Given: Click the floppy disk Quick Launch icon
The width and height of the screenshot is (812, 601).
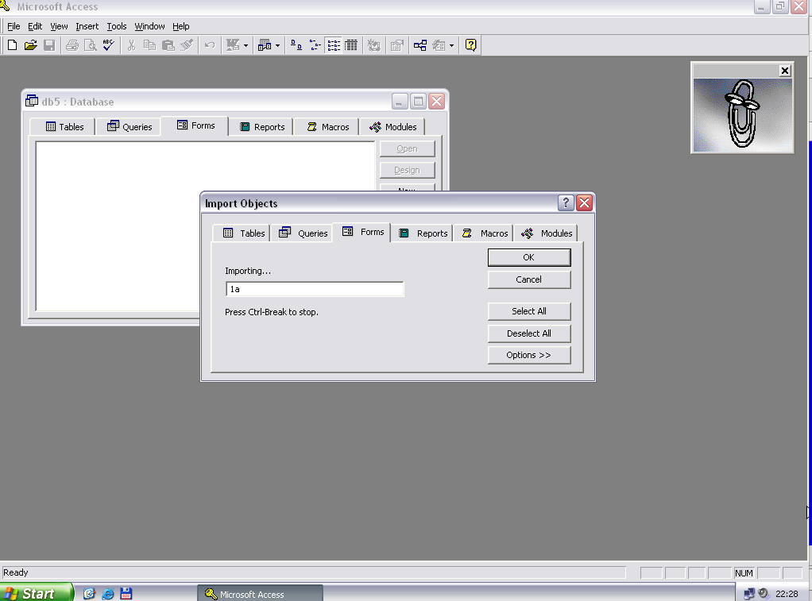Looking at the screenshot, I should click(126, 593).
